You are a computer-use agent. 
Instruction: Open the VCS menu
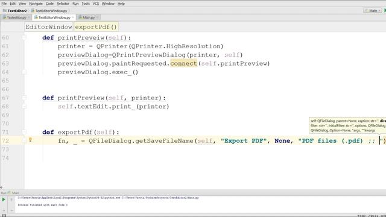coord(96,4)
